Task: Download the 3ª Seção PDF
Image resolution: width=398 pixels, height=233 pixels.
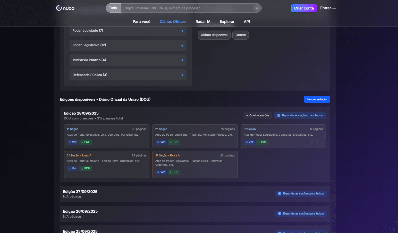Action: (x=262, y=142)
